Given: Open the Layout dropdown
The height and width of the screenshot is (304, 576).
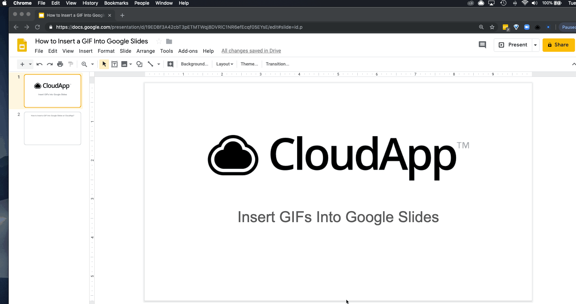Looking at the screenshot, I should click(x=224, y=64).
